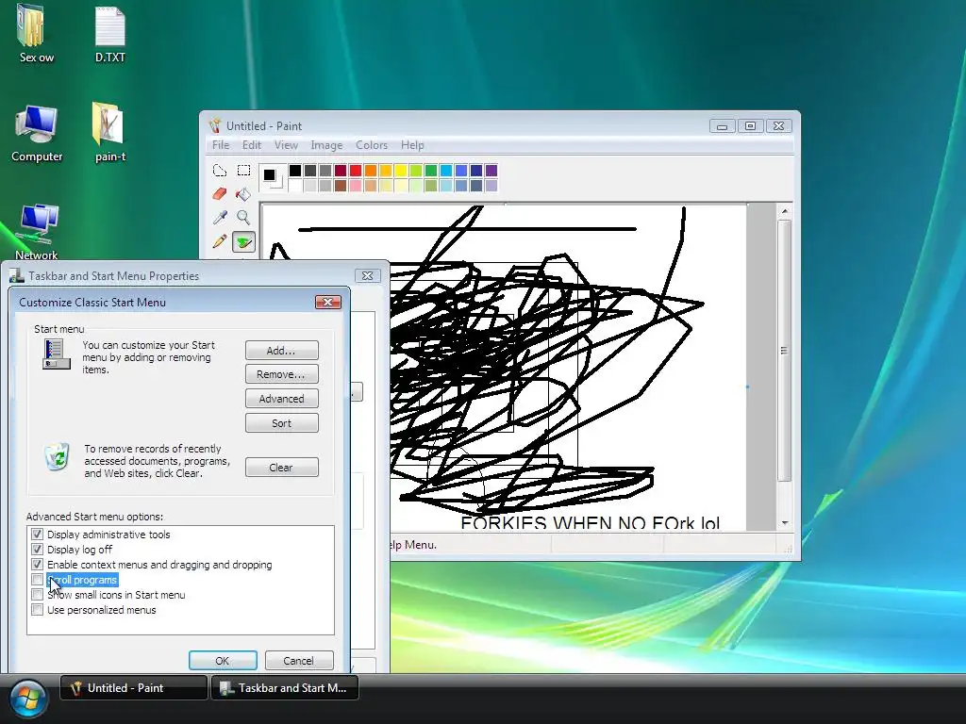
Task: Click the Taskbar Properties title bar icon
Action: 17,276
